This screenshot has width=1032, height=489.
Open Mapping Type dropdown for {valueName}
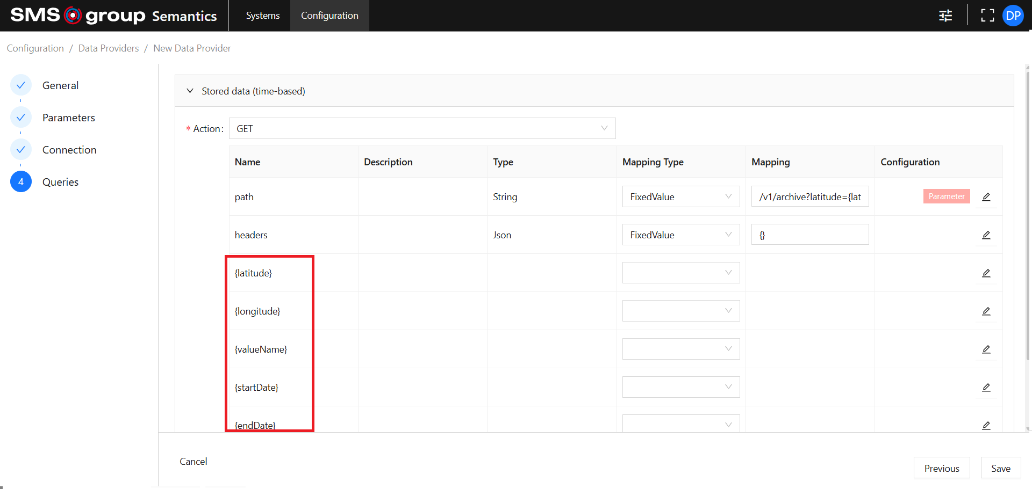coord(681,349)
